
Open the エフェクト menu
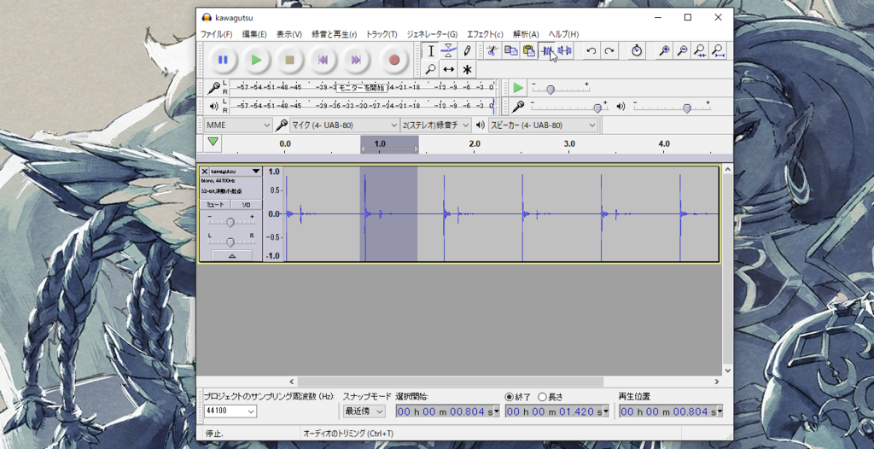click(485, 34)
